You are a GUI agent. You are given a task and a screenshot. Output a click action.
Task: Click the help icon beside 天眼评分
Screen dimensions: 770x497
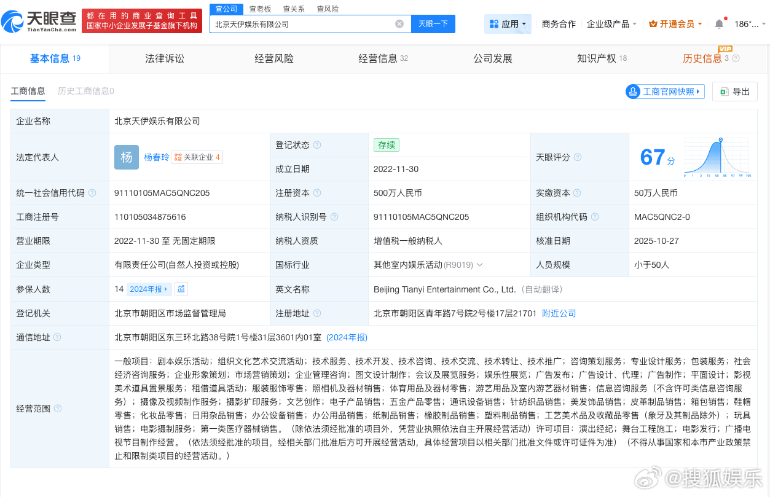tap(578, 157)
